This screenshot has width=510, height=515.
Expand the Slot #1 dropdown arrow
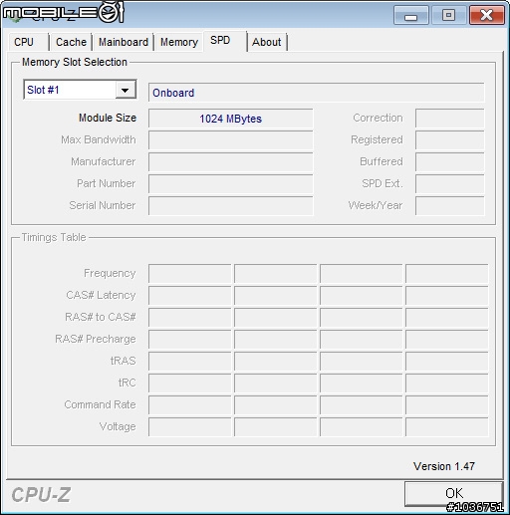coord(126,90)
